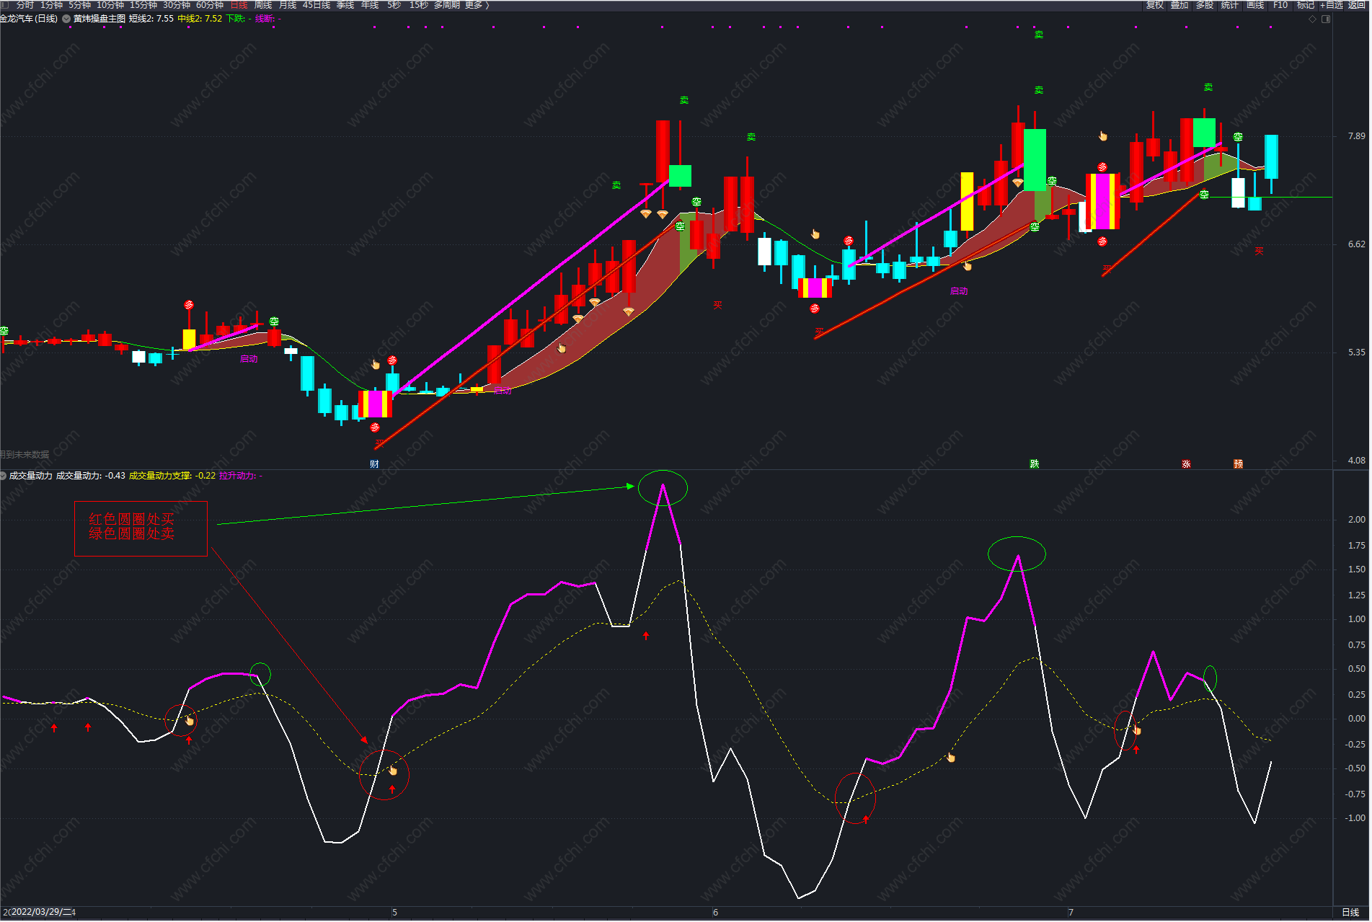Click the small square icon before 分时
Image resolution: width=1372 pixels, height=922 pixels.
coord(4,5)
